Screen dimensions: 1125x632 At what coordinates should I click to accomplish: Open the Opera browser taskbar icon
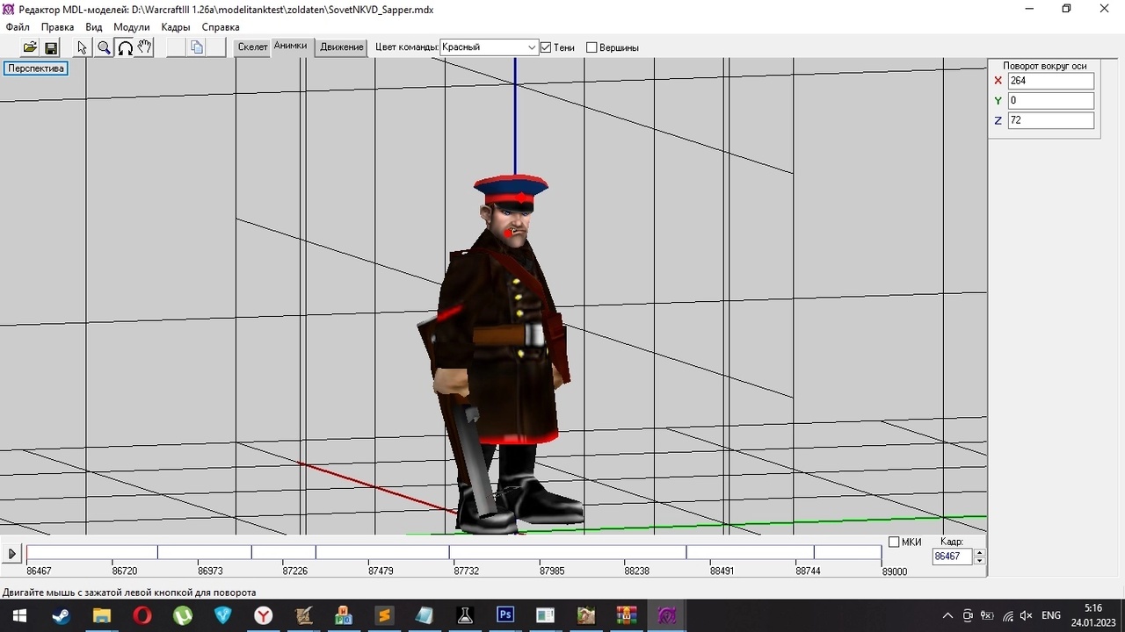tap(142, 615)
